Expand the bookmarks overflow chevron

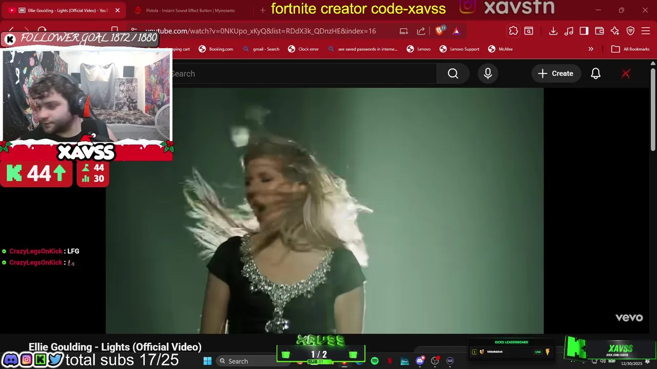[591, 49]
